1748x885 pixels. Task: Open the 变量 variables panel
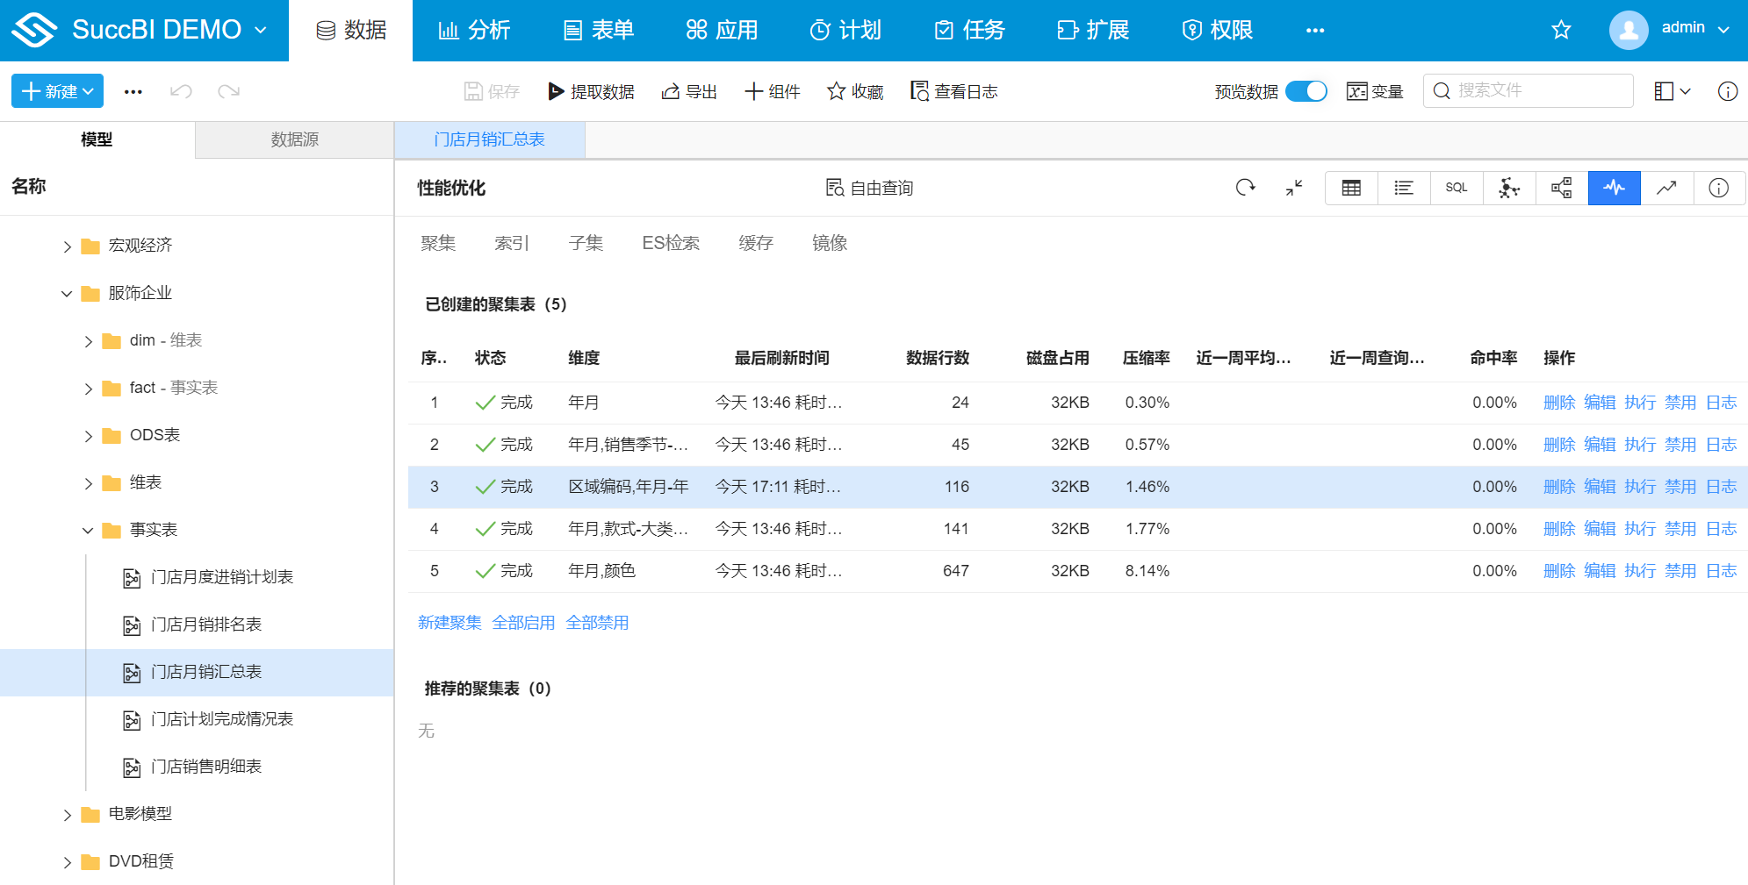[1374, 90]
